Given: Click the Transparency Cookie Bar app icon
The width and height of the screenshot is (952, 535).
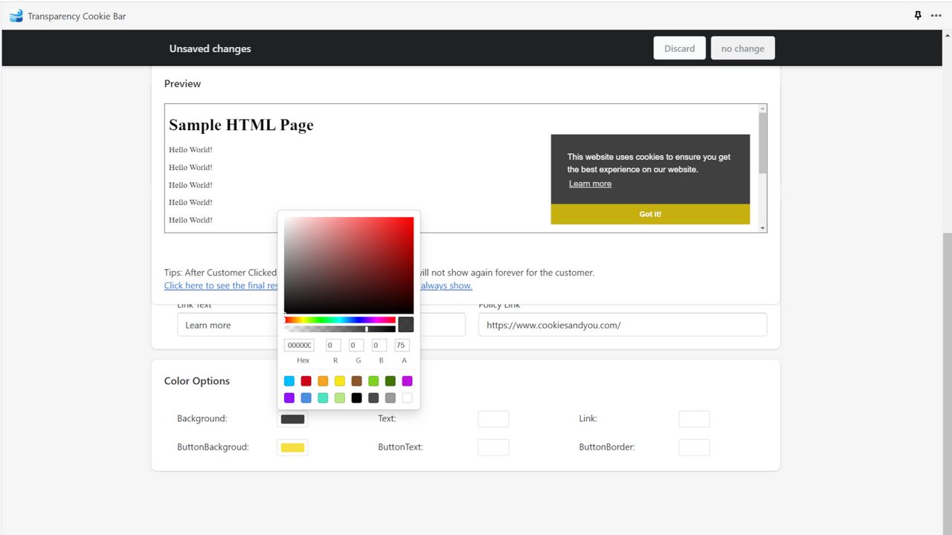Looking at the screenshot, I should (x=16, y=16).
